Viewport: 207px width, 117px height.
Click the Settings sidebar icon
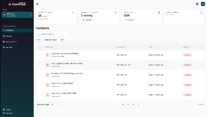point(4,47)
